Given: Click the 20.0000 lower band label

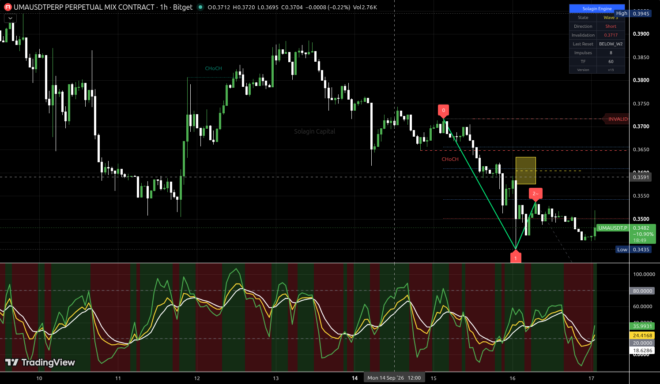Looking at the screenshot, I should pyautogui.click(x=642, y=343).
